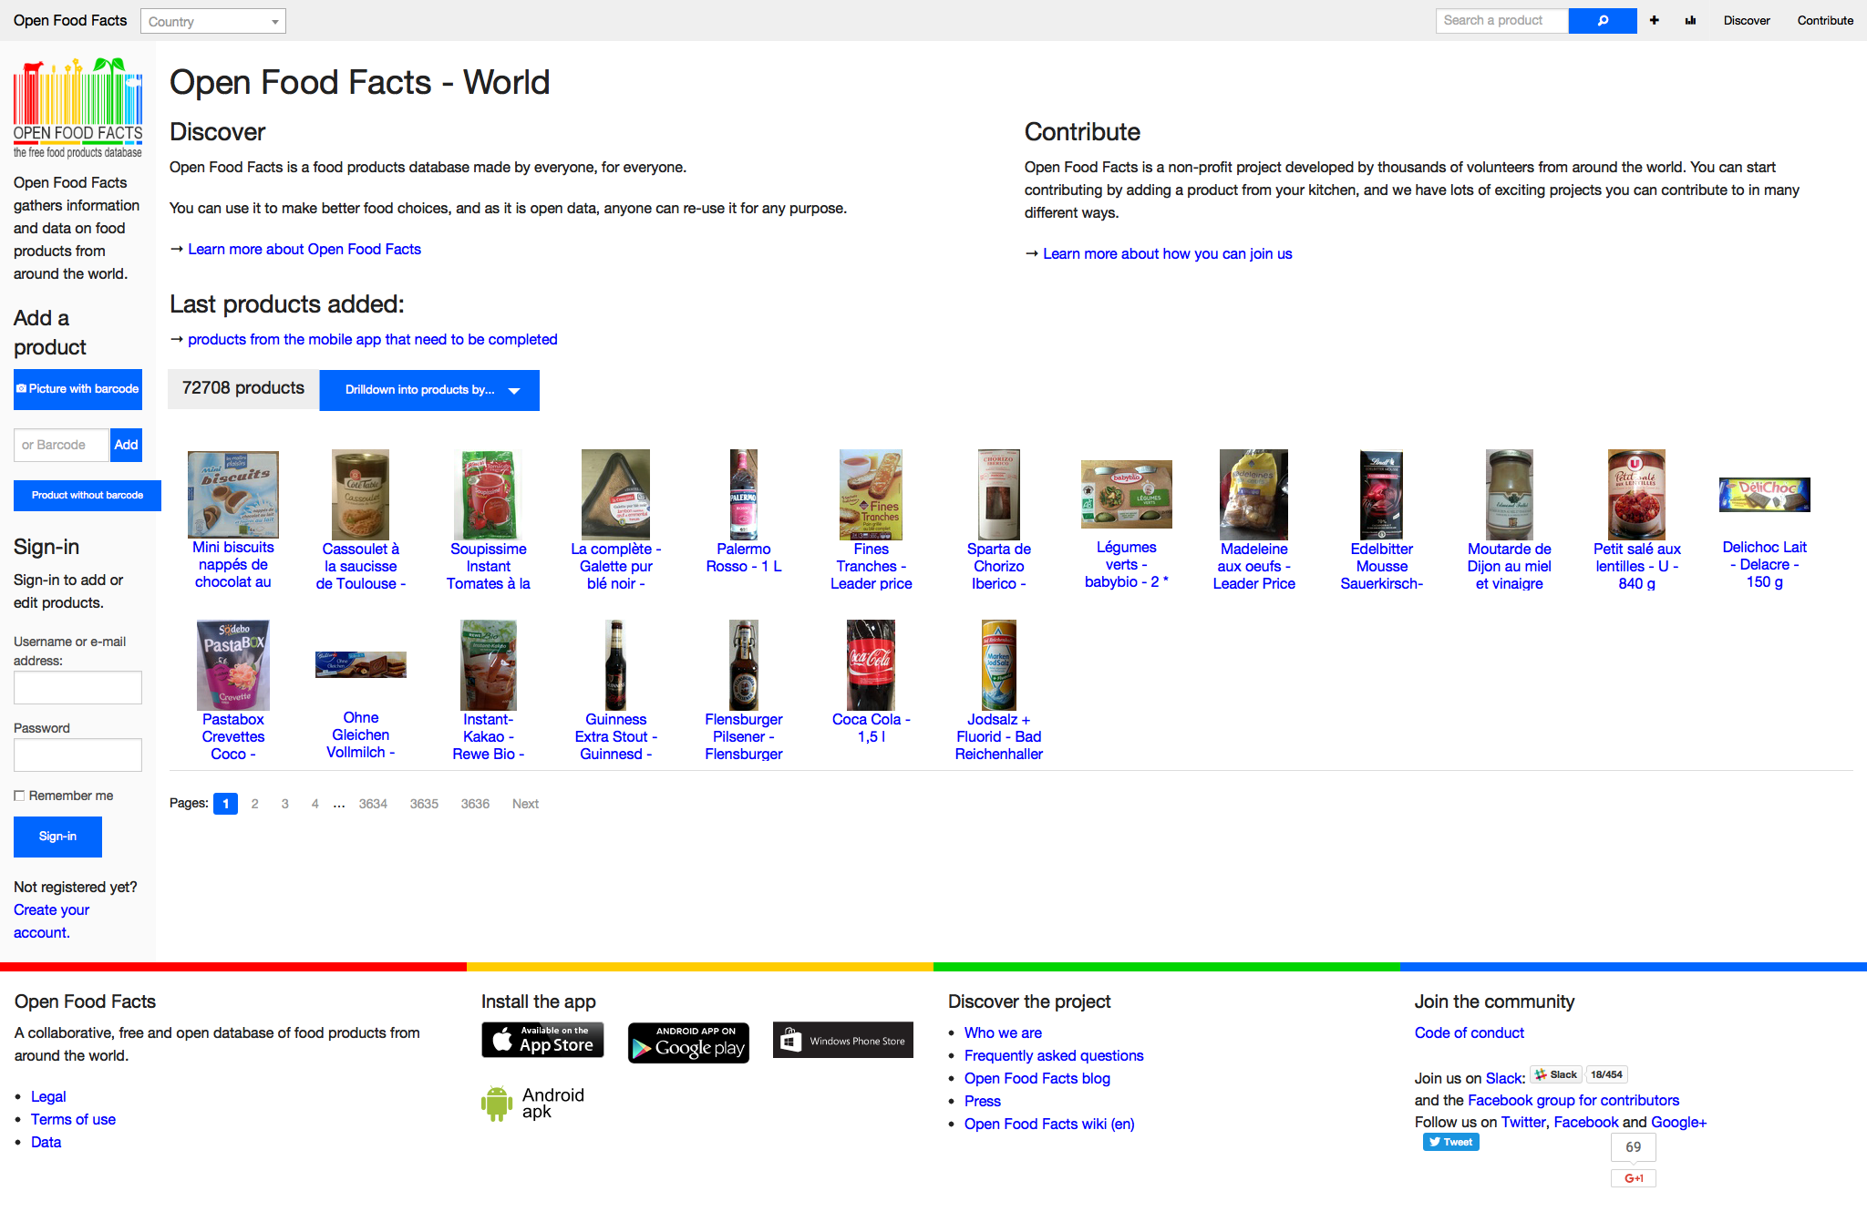Go to results page 3
1867x1212 pixels.
(285, 804)
